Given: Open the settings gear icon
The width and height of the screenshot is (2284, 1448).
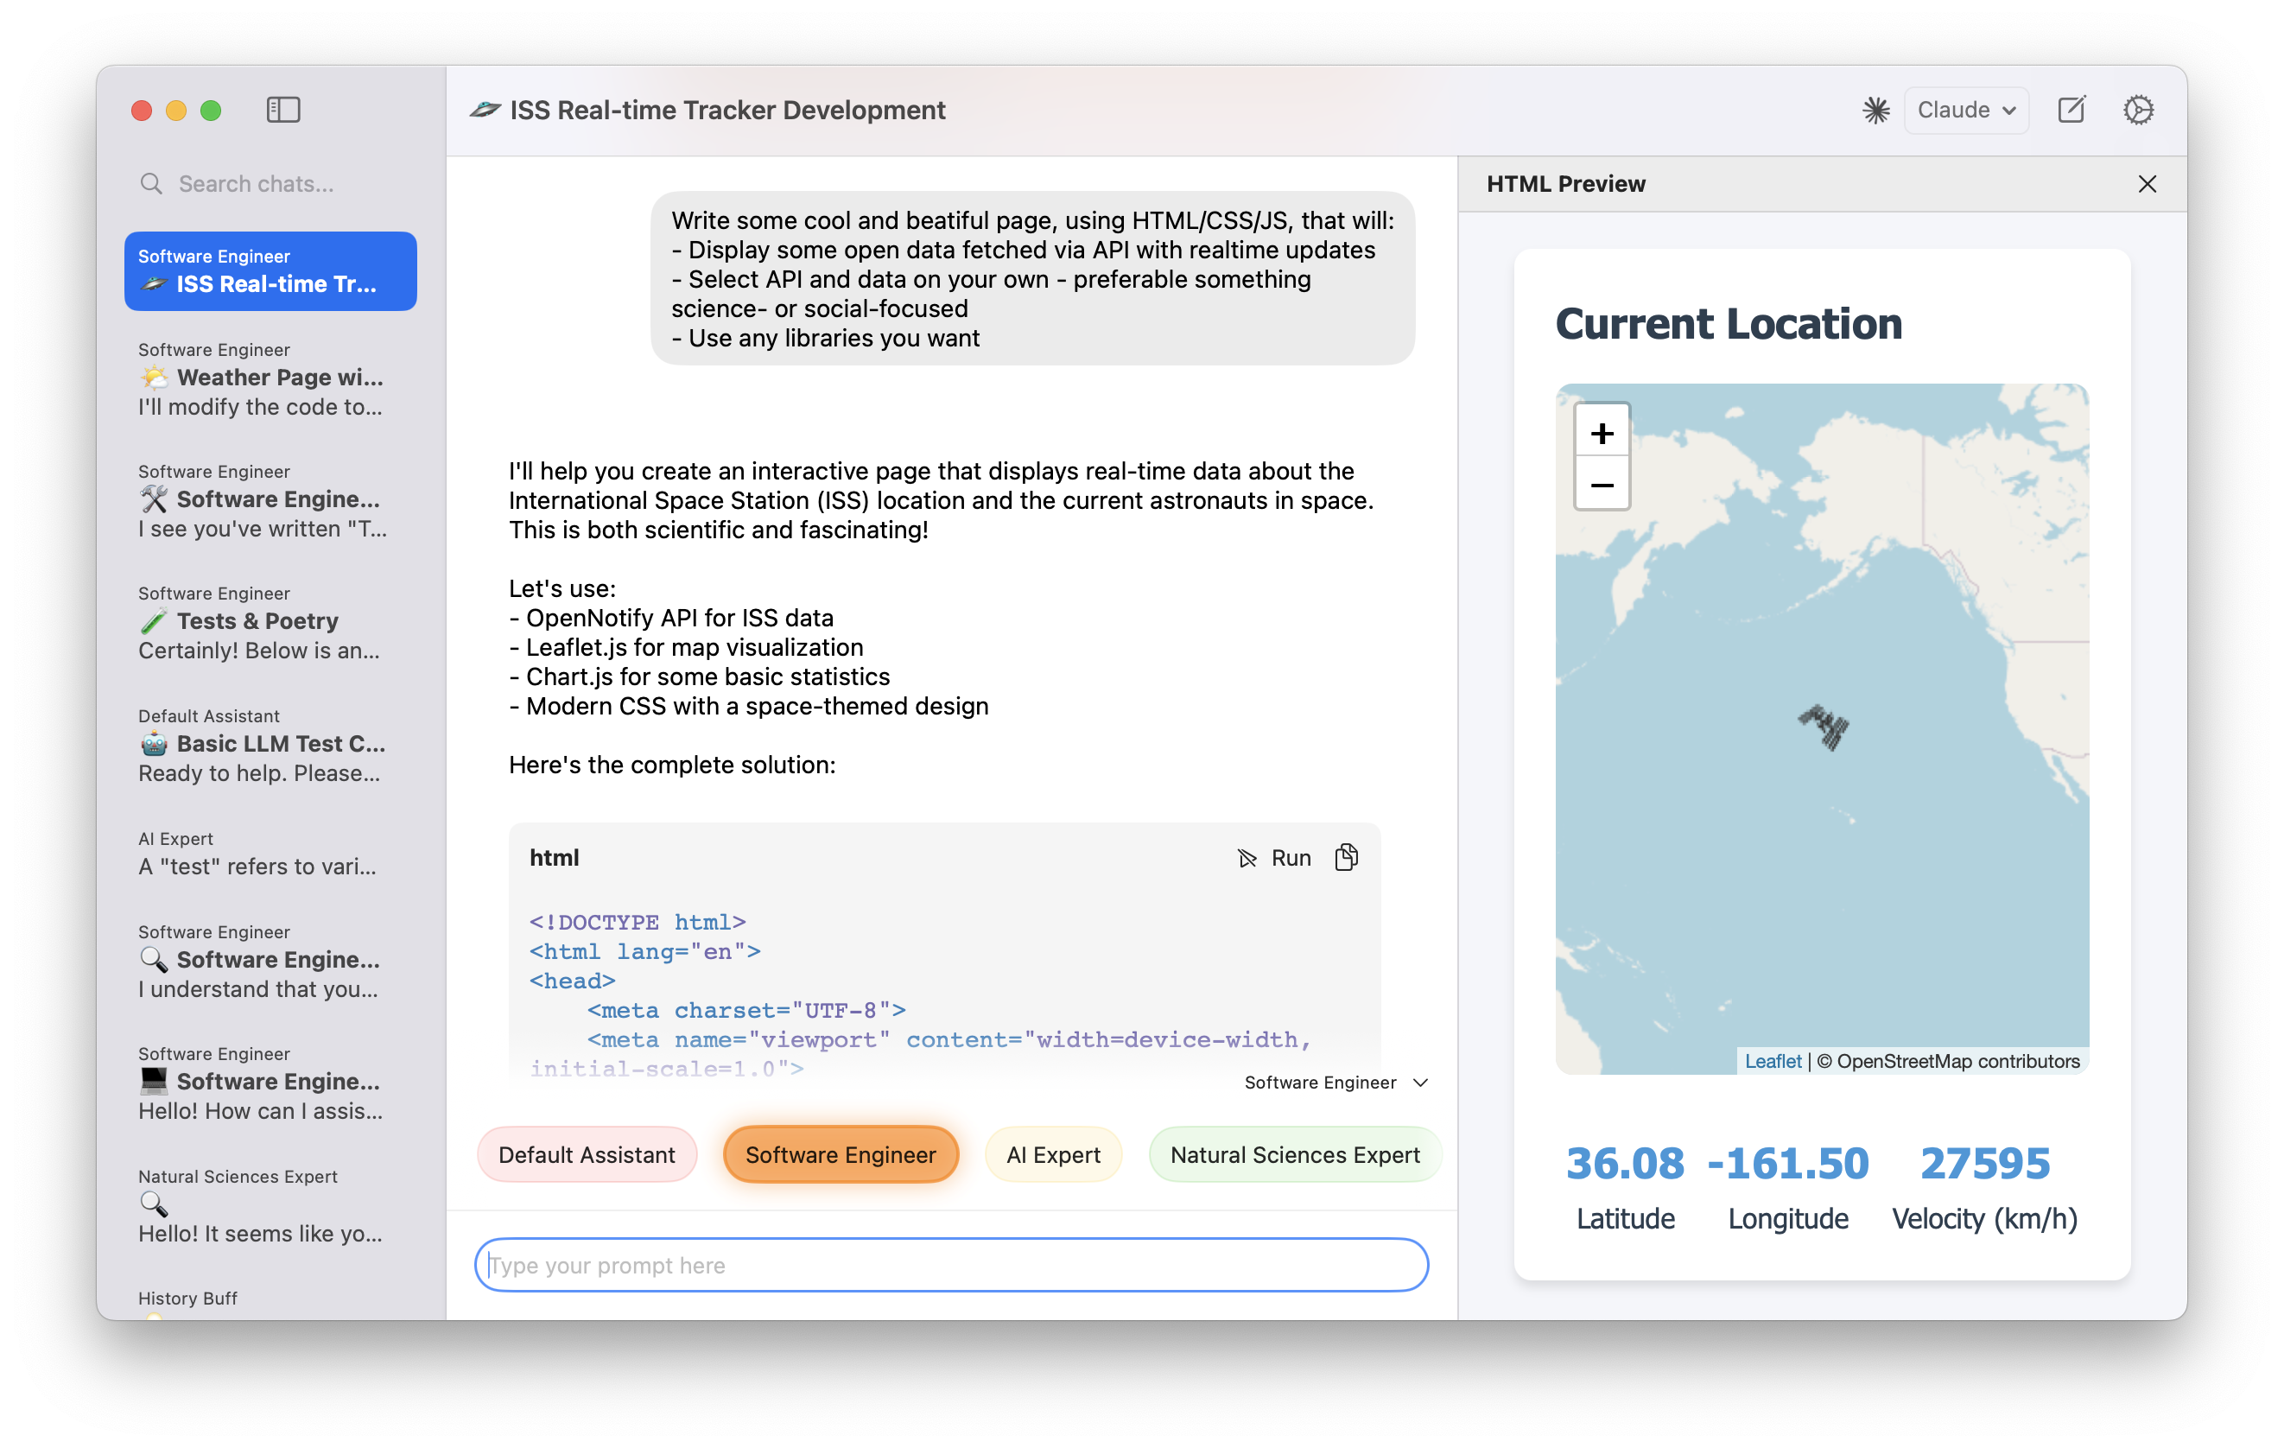Looking at the screenshot, I should 2138,110.
